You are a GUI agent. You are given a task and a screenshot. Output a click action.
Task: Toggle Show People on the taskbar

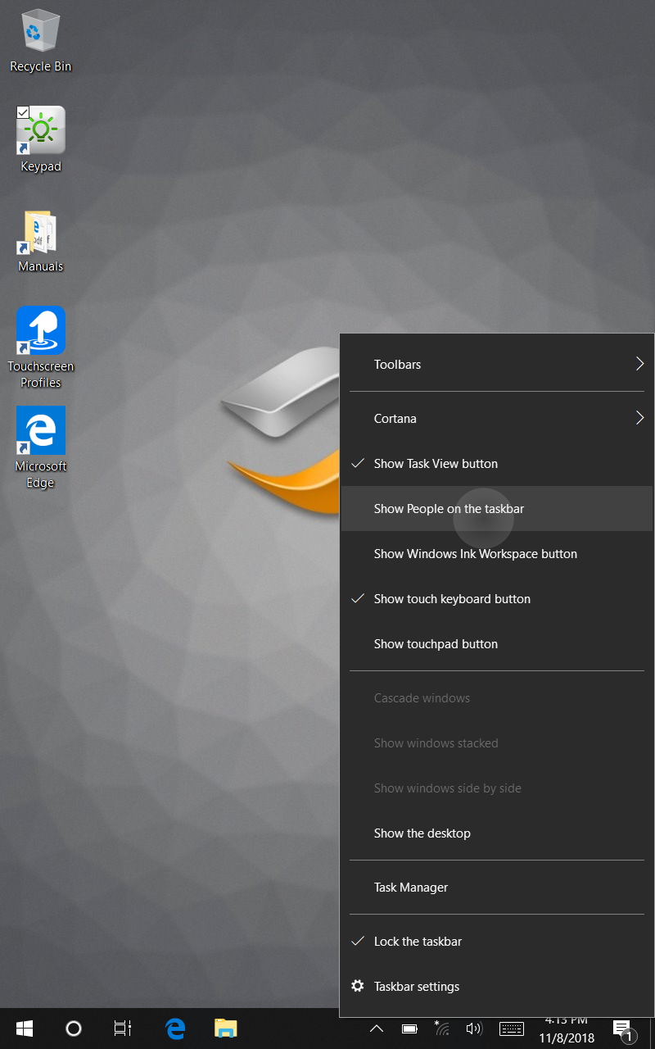tap(449, 508)
